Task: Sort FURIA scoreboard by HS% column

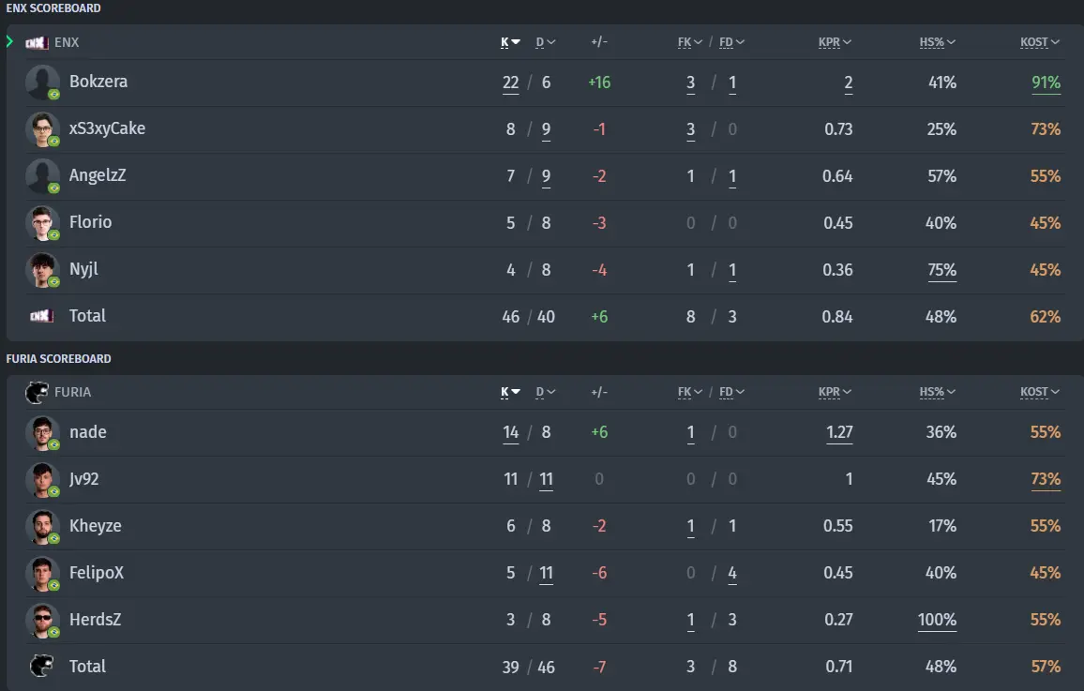Action: [937, 392]
